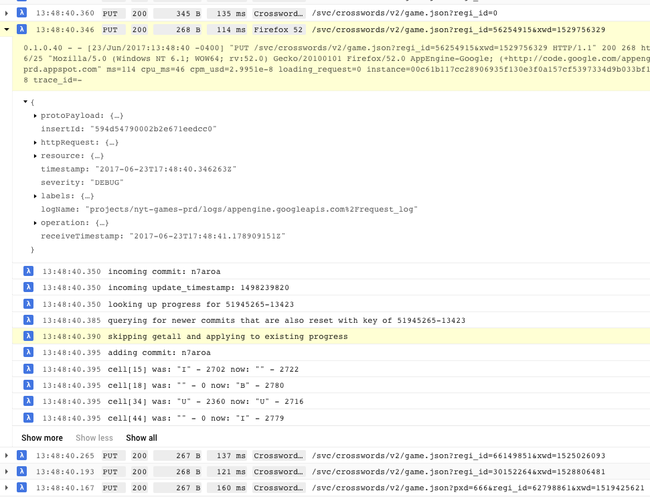Click Show all log lines
The image size is (650, 497).
[x=141, y=437]
